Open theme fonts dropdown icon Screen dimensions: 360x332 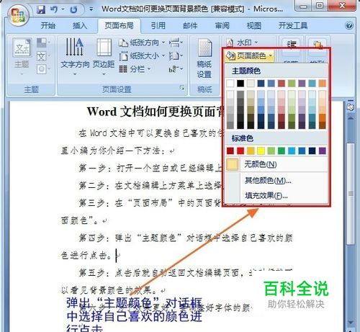pyautogui.click(x=43, y=57)
